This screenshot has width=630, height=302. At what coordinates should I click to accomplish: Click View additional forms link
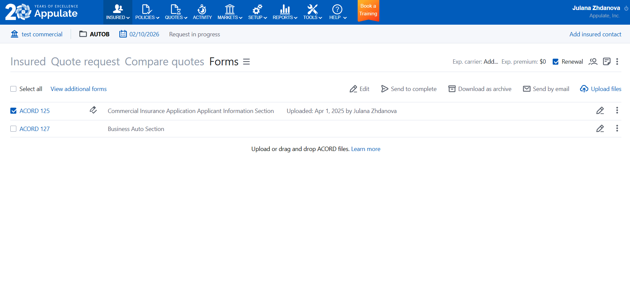click(78, 89)
